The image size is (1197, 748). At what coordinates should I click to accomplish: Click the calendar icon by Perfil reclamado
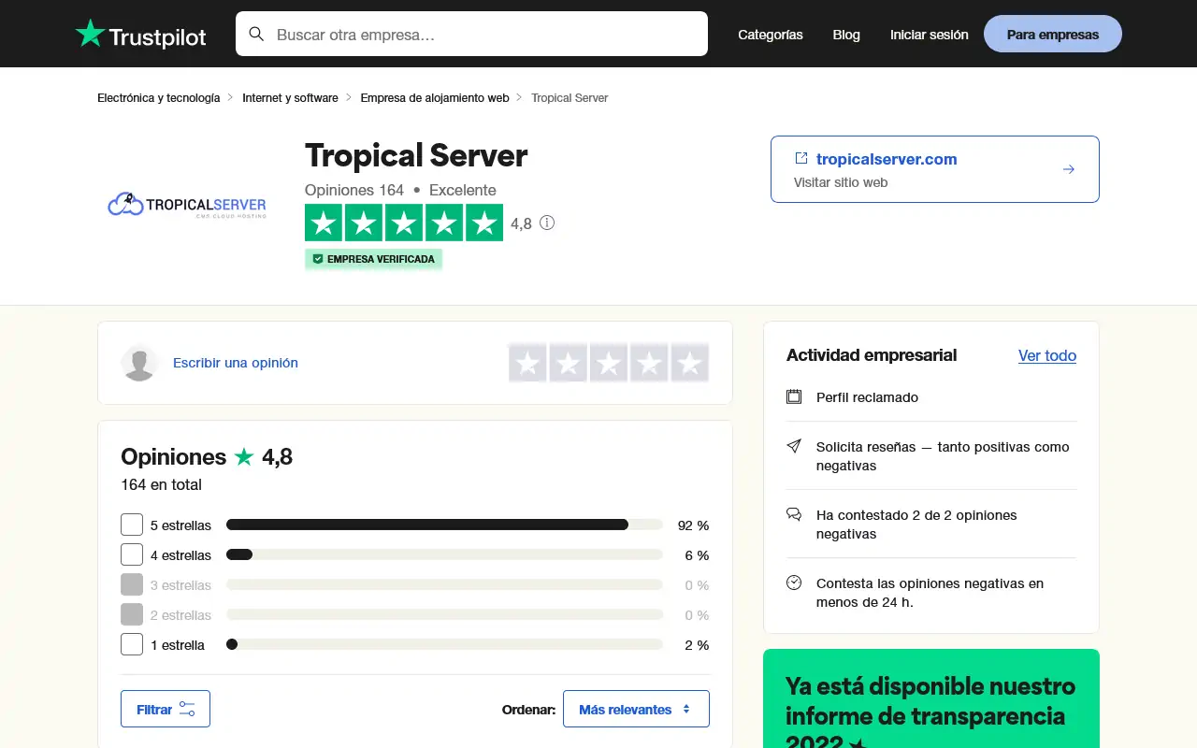pos(794,396)
